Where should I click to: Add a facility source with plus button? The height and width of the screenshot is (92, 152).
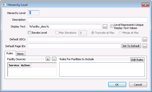click(x=48, y=59)
